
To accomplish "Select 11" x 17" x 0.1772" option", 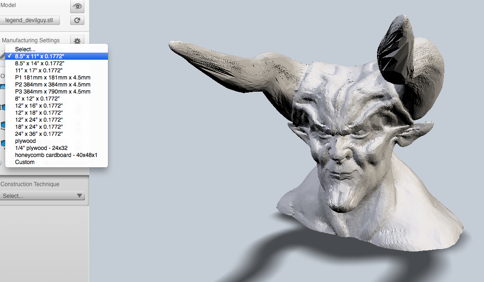I will tap(57, 70).
